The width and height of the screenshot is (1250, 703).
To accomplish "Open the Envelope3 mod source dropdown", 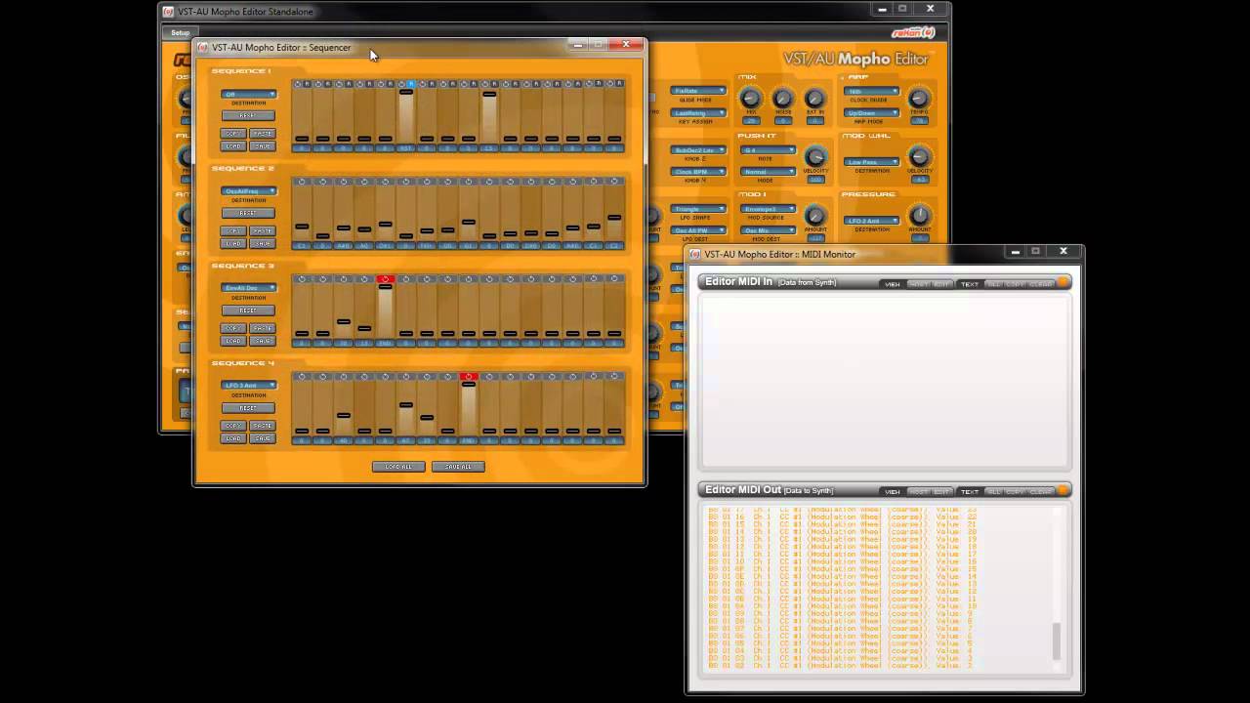I will pyautogui.click(x=769, y=209).
